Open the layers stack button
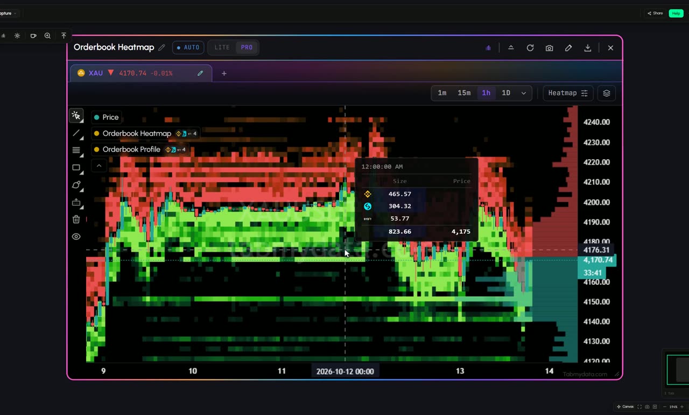The width and height of the screenshot is (689, 415). [607, 93]
